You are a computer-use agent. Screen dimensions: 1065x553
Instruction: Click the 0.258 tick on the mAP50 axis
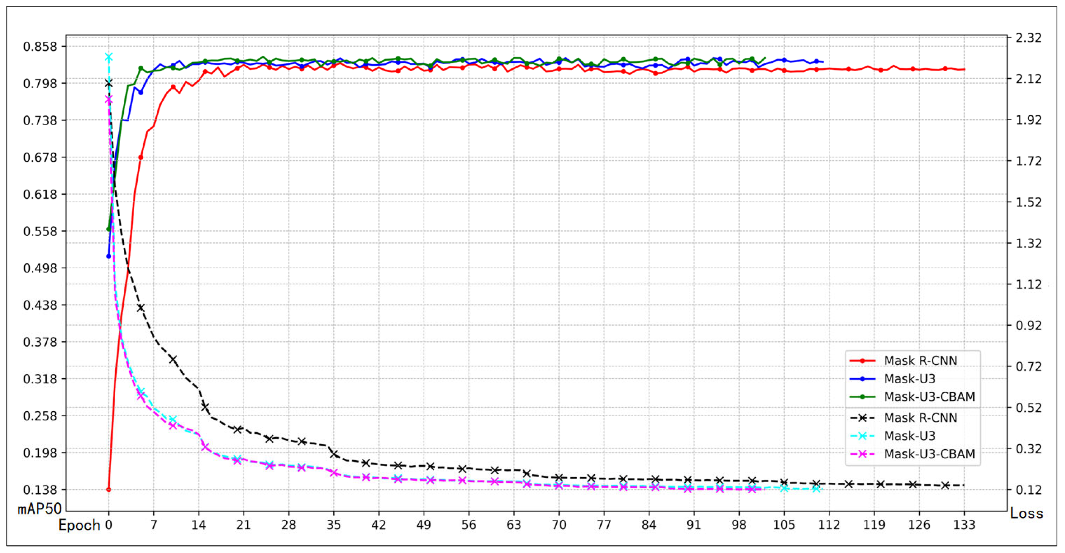click(x=40, y=416)
